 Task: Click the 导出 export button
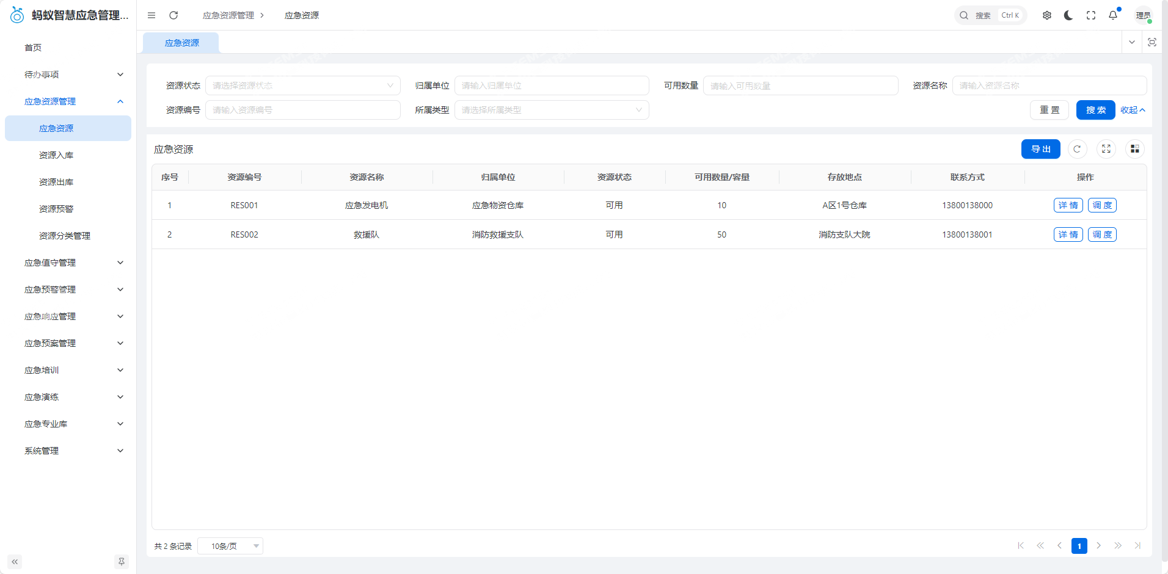(1040, 149)
